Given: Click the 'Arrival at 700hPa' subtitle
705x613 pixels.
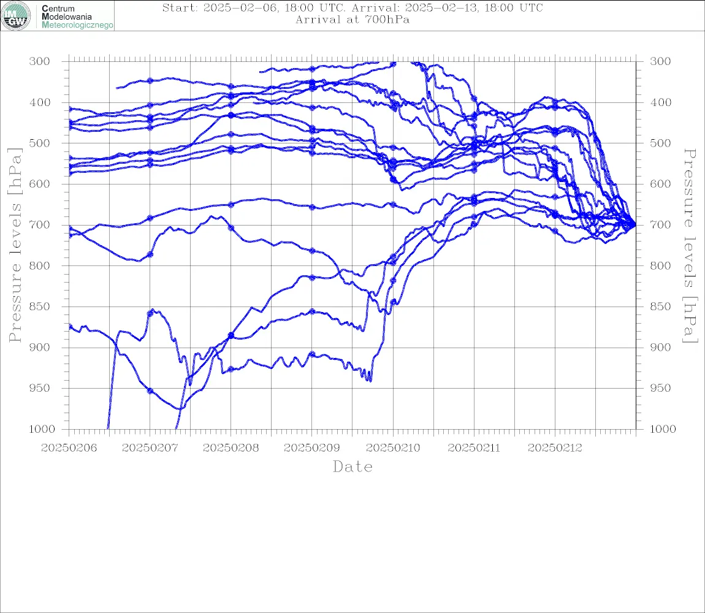Looking at the screenshot, I should point(352,20).
